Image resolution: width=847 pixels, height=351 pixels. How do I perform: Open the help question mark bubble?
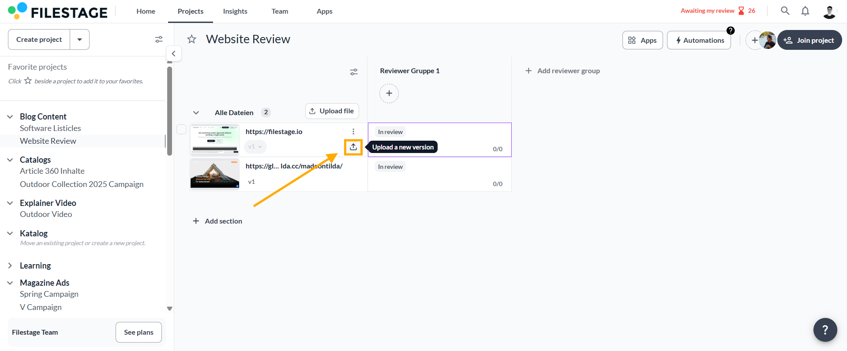pyautogui.click(x=825, y=329)
